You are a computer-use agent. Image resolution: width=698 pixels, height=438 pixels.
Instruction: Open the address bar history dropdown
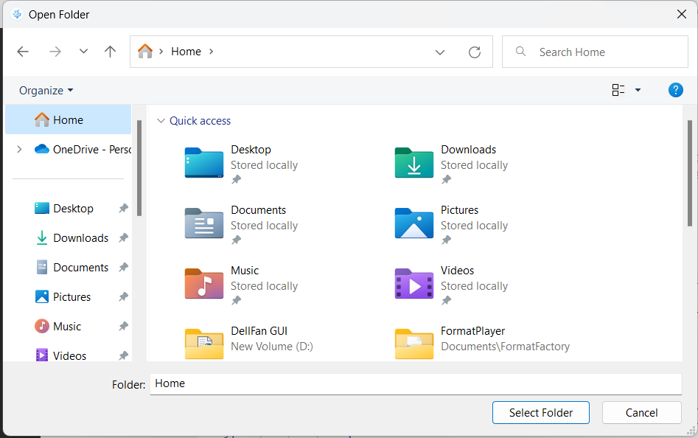point(440,52)
